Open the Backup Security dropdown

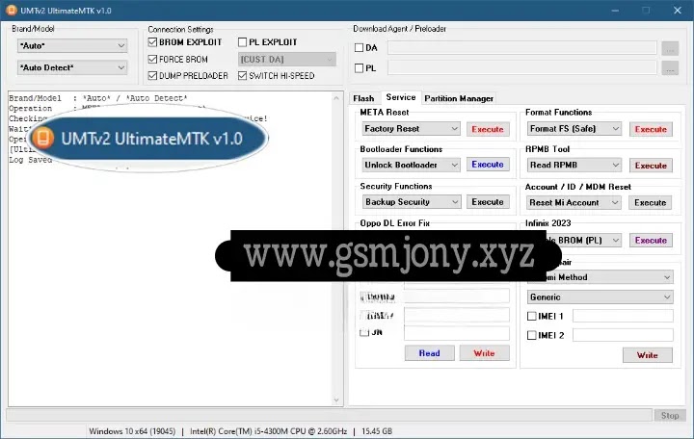[412, 201]
